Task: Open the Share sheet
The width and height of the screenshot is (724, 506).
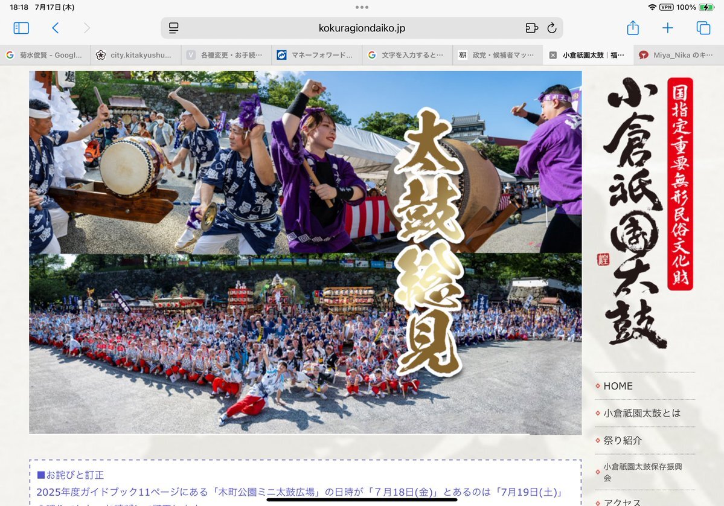Action: [633, 28]
